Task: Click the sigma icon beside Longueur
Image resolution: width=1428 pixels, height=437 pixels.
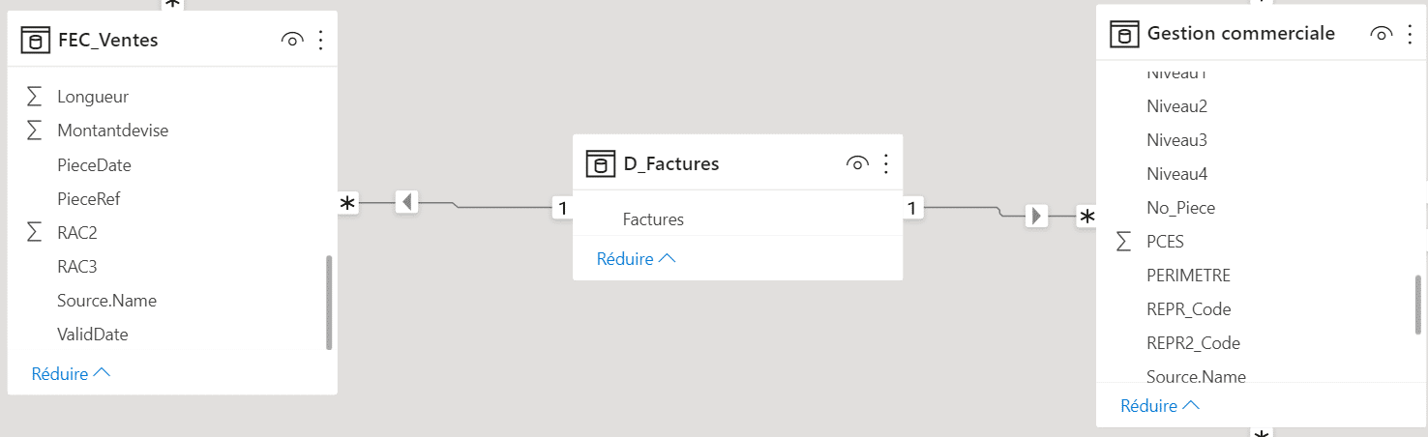Action: point(35,97)
